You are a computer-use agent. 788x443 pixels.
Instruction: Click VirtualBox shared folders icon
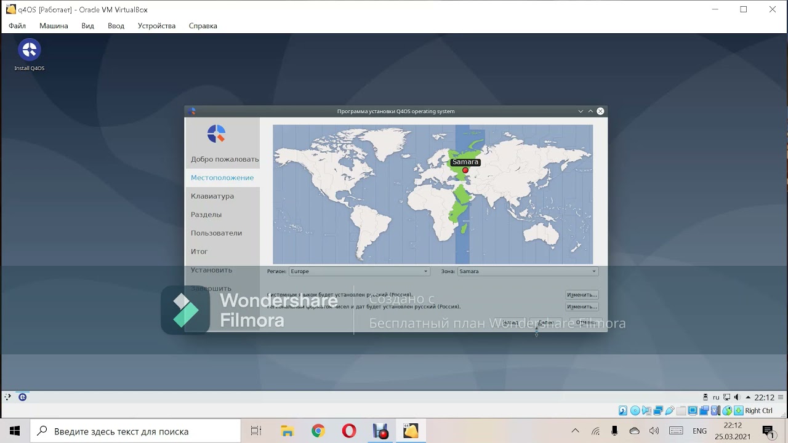click(681, 410)
